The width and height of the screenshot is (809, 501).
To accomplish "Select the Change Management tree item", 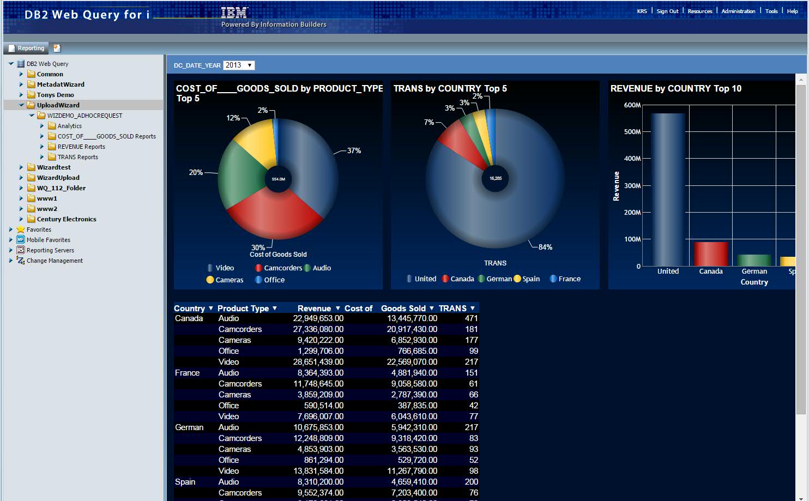I will [x=55, y=261].
